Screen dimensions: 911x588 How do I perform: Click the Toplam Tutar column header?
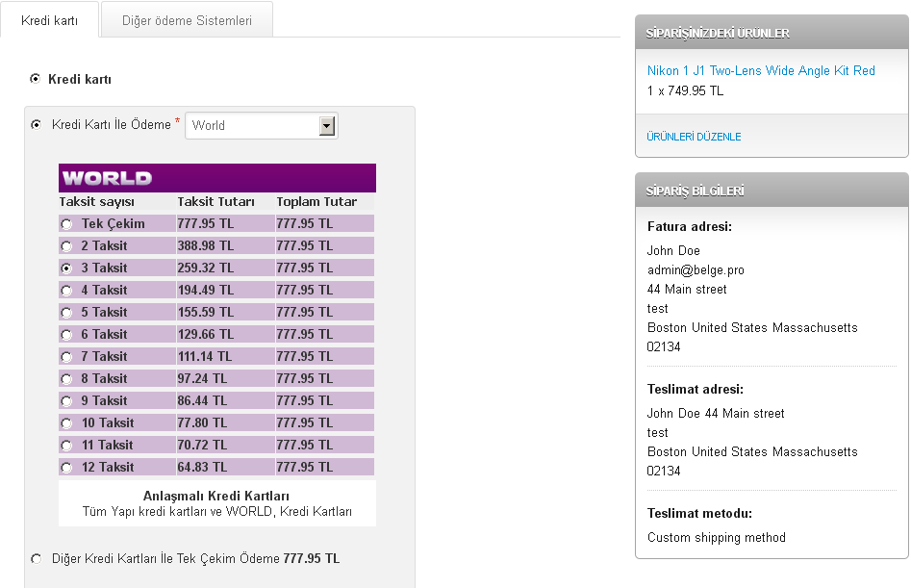[316, 202]
